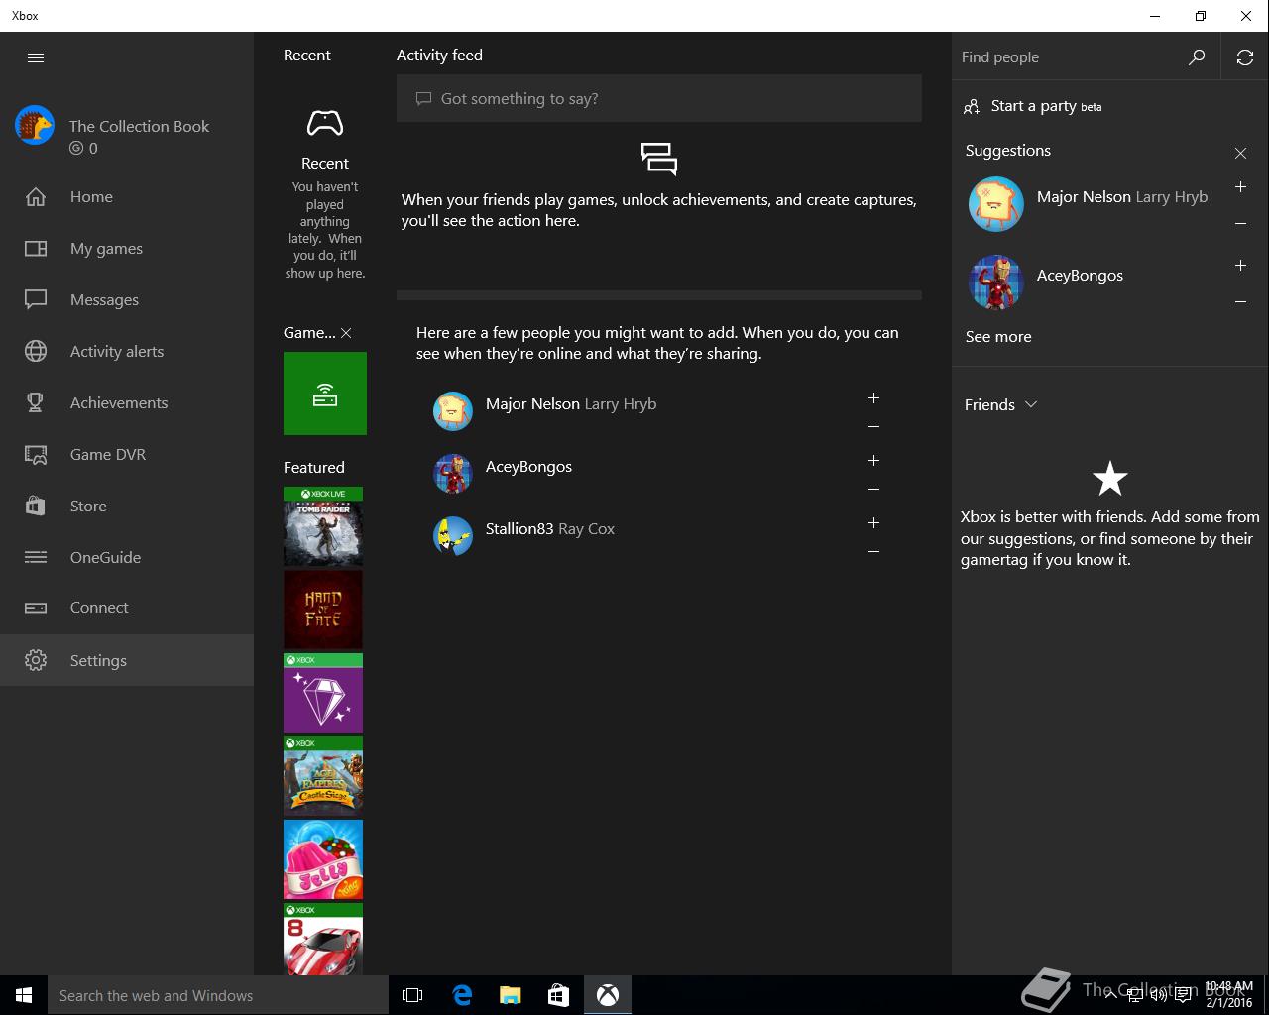Screen dimensions: 1269x1015
Task: Click the Settings gear icon
Action: [x=36, y=660]
